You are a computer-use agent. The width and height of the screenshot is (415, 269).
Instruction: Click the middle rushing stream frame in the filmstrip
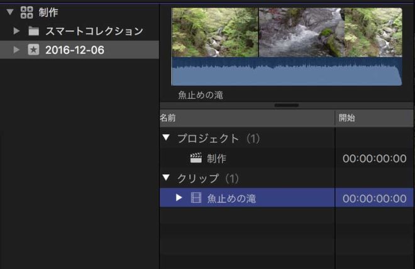[x=301, y=33]
